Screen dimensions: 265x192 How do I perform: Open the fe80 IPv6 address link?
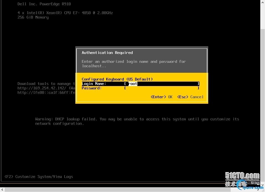click(46, 92)
